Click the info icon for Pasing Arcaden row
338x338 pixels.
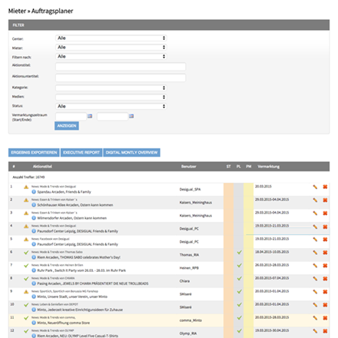tap(34, 283)
